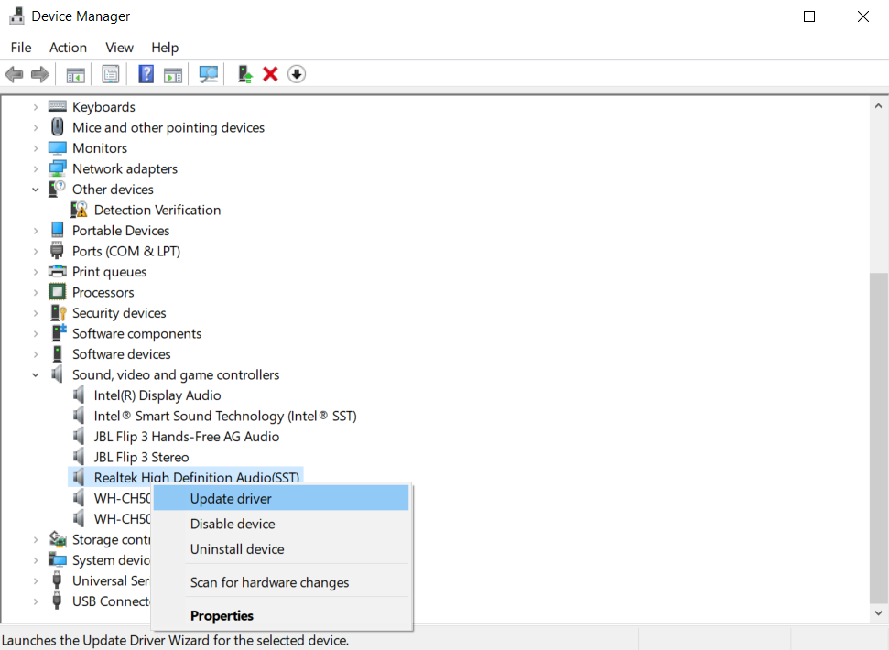Click the Software components icon
The image size is (889, 650).
coord(59,332)
